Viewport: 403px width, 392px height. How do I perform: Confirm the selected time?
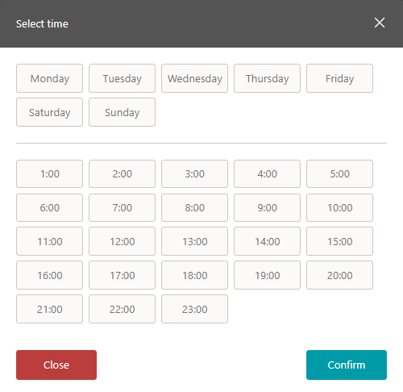click(347, 365)
